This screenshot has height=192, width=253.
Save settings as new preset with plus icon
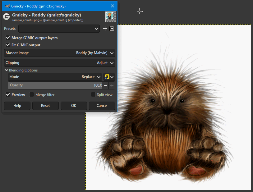tap(105, 29)
